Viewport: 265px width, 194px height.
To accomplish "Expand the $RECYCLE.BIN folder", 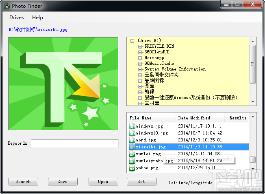I will [140, 46].
